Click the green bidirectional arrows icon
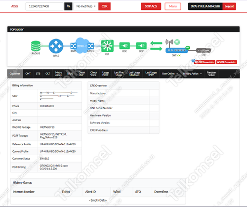The height and width of the screenshot is (207, 247). pos(156,46)
